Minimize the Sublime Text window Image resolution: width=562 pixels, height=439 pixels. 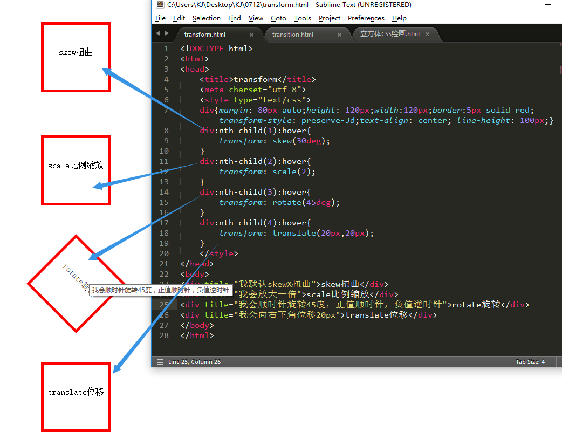pyautogui.click(x=548, y=5)
